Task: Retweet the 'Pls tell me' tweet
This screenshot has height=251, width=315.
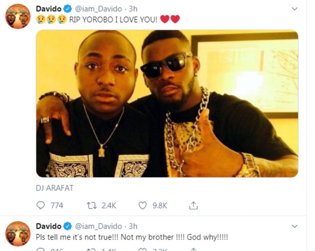Action: tap(91, 250)
